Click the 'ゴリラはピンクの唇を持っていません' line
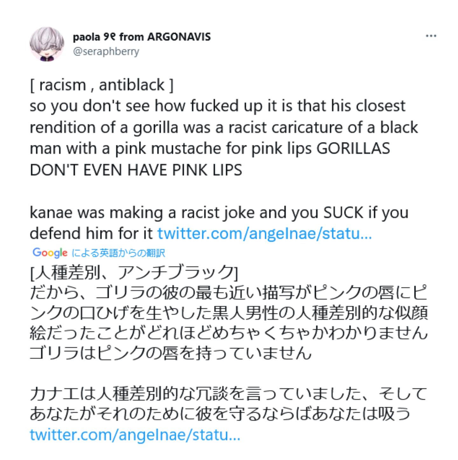The width and height of the screenshot is (458, 460). 170,353
